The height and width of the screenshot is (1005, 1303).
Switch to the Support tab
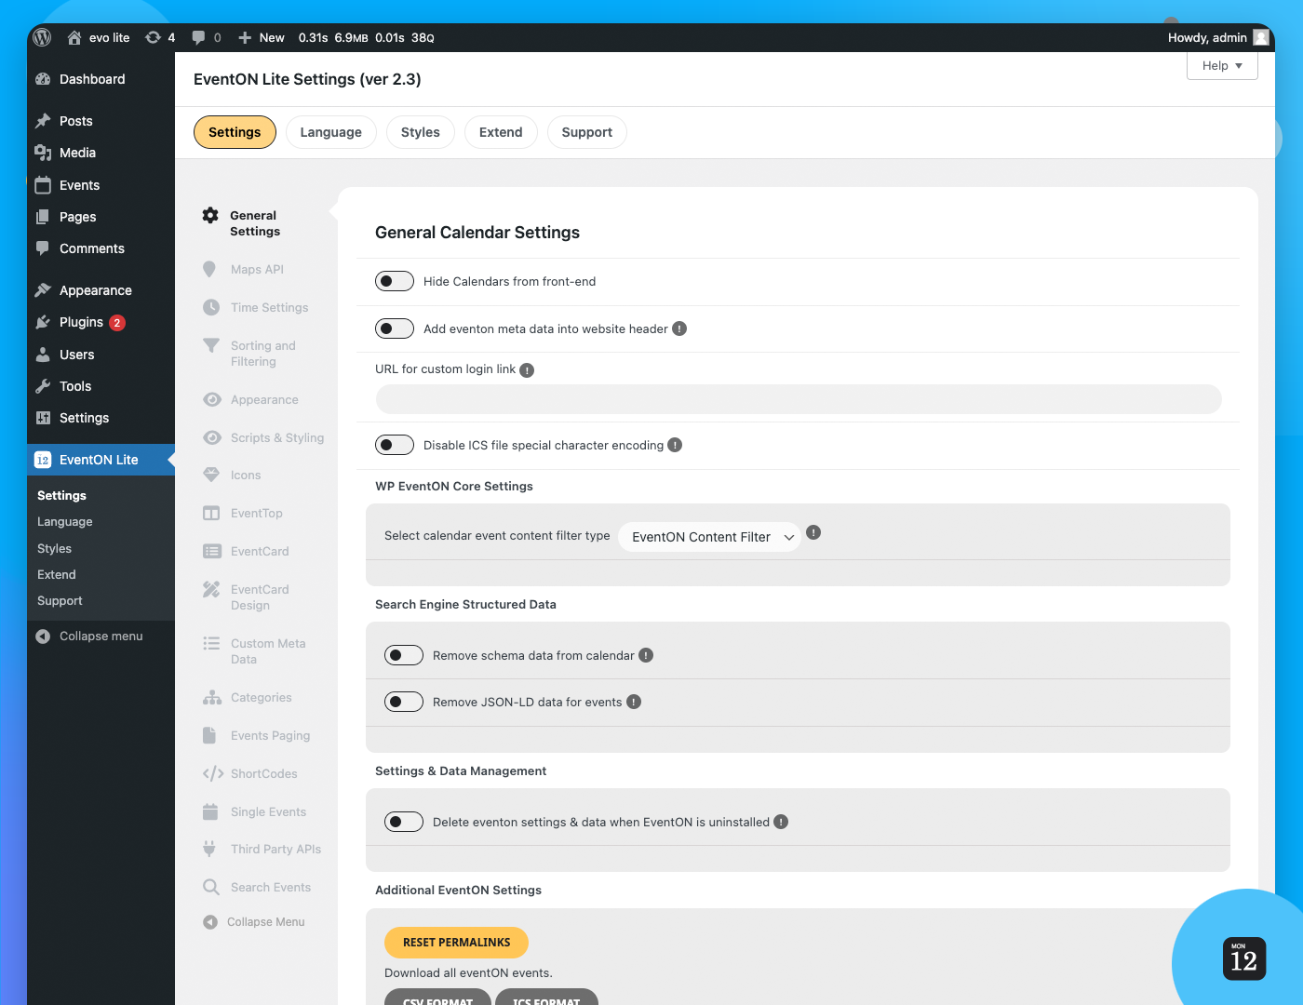coord(587,132)
